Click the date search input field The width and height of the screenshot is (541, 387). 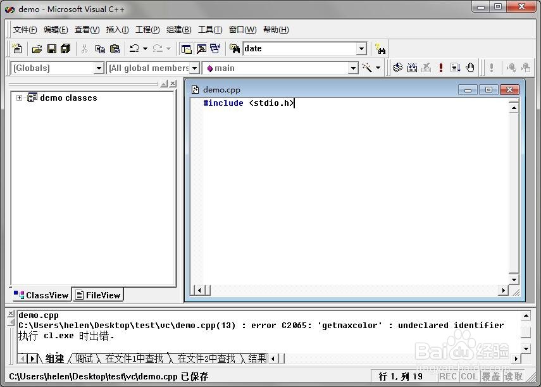(x=300, y=49)
